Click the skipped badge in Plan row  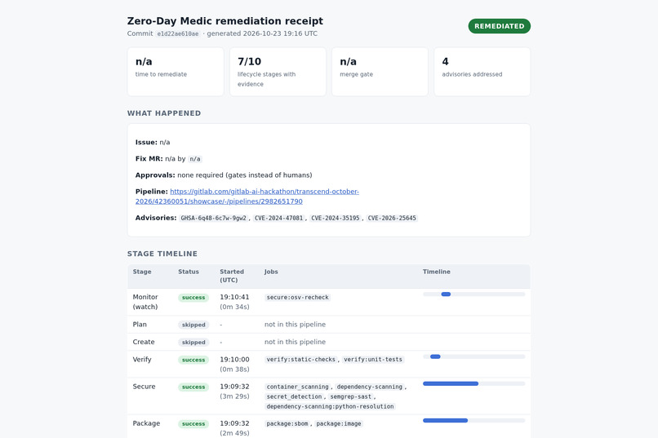point(193,325)
